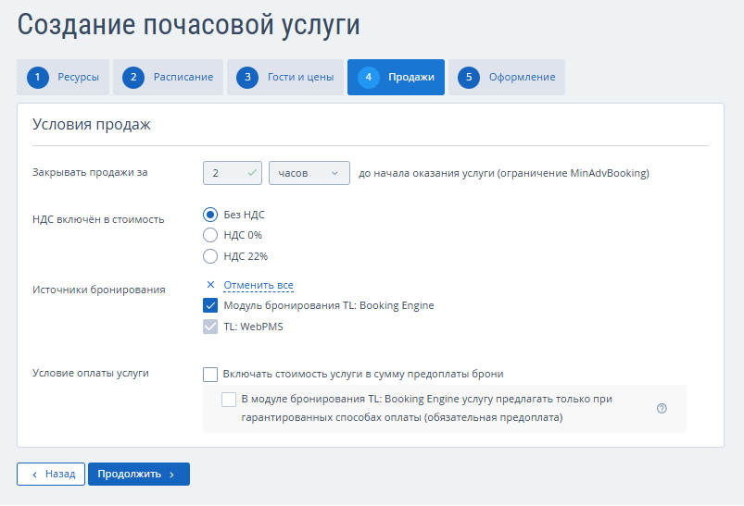This screenshot has width=744, height=506.
Task: Enable Включать стоимость услуги в сумму предоплаты
Action: coord(210,375)
